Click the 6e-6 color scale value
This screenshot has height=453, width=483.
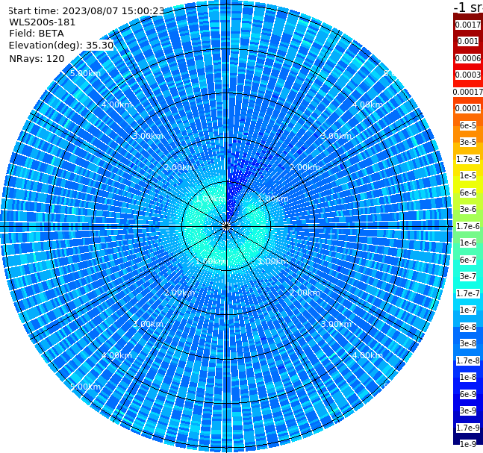tap(468, 193)
